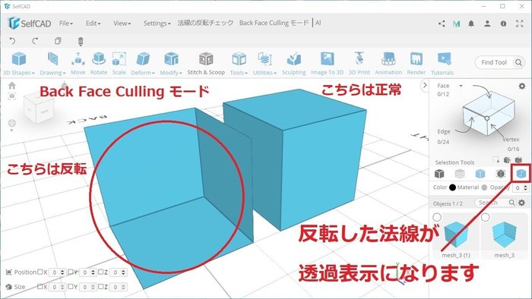Image resolution: width=532 pixels, height=299 pixels.
Task: Toggle the Position Z checkbox
Action: 101,272
